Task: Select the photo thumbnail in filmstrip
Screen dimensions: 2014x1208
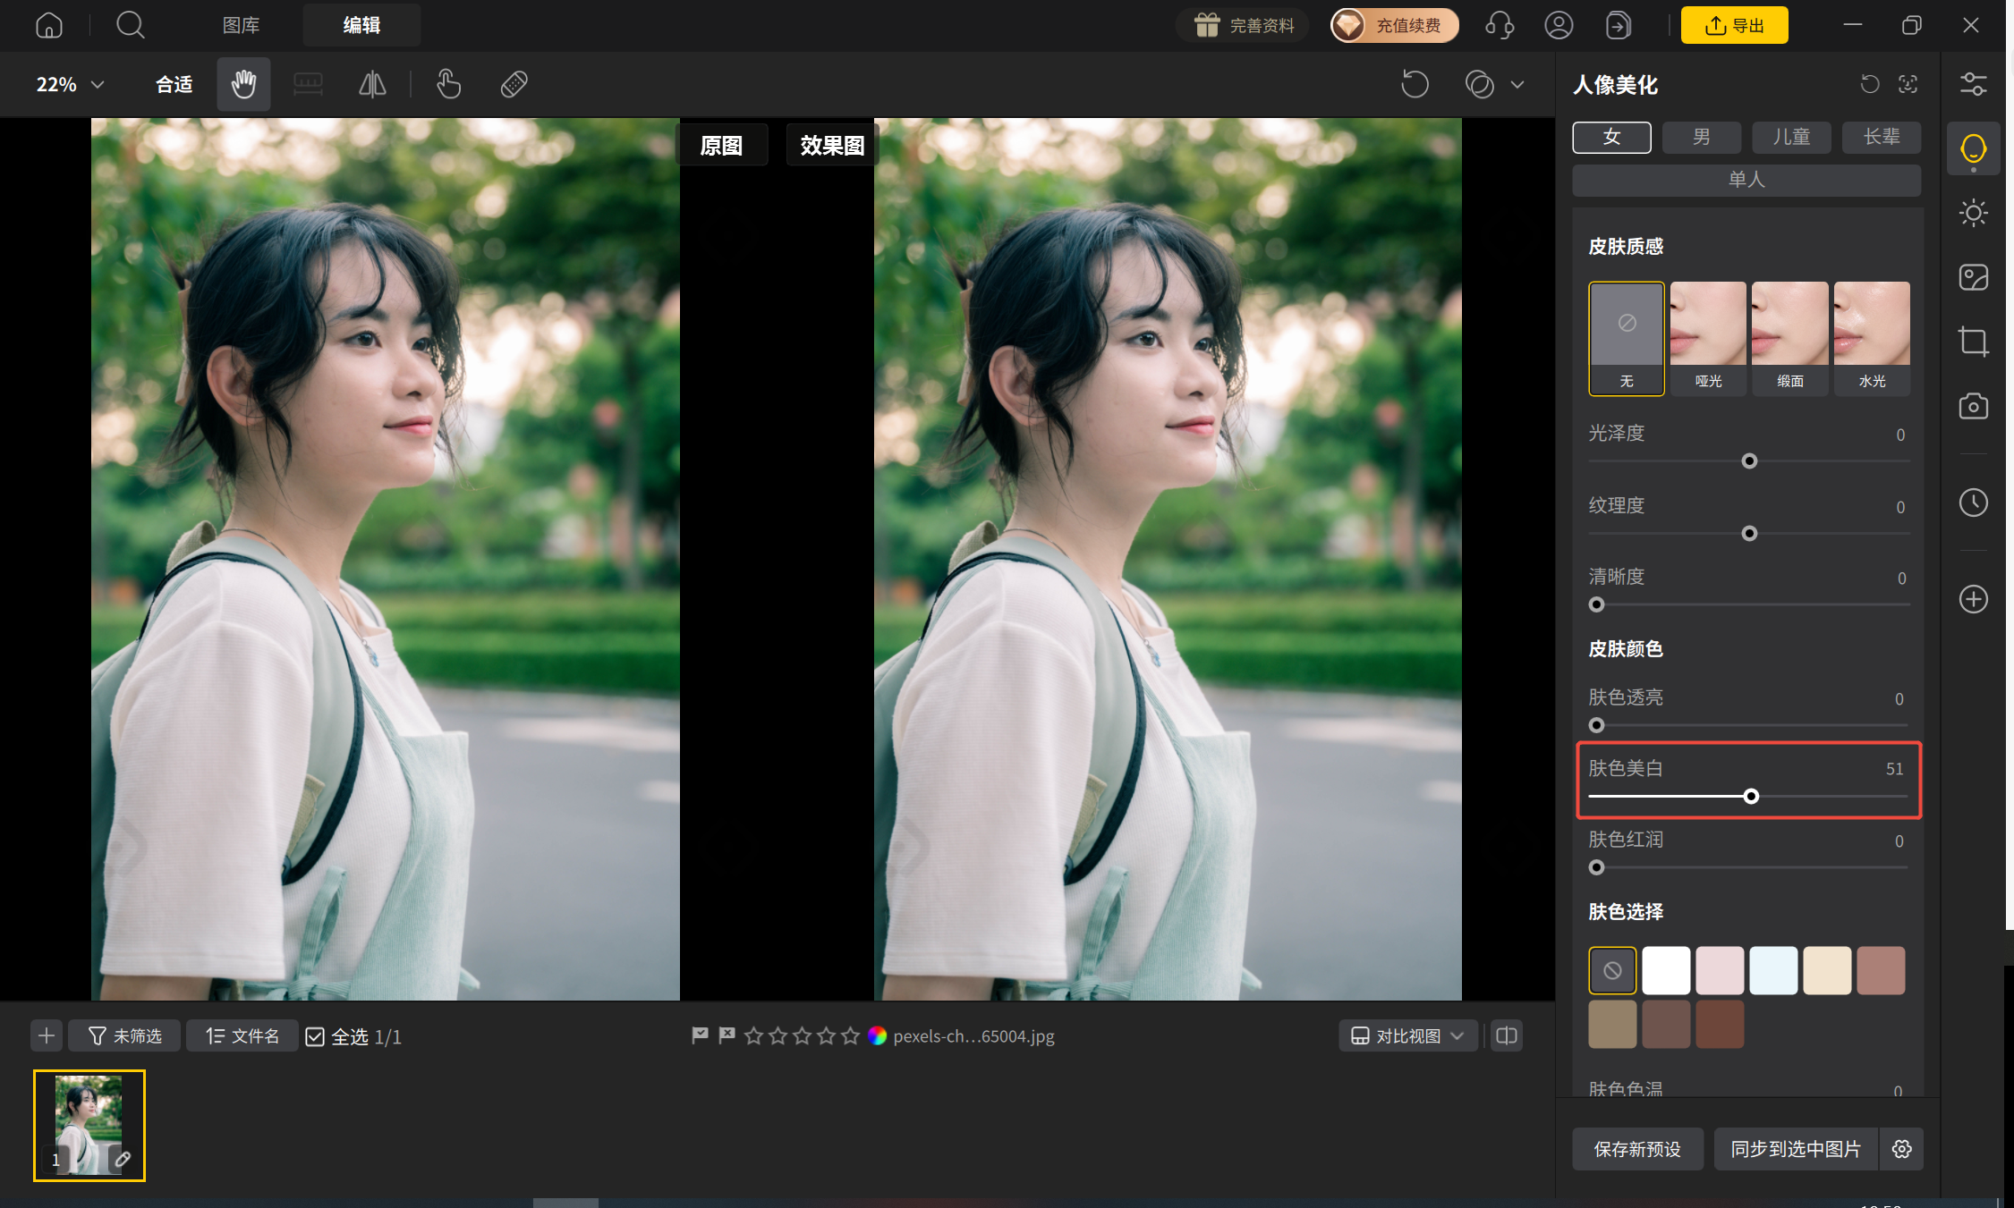Action: tap(89, 1125)
